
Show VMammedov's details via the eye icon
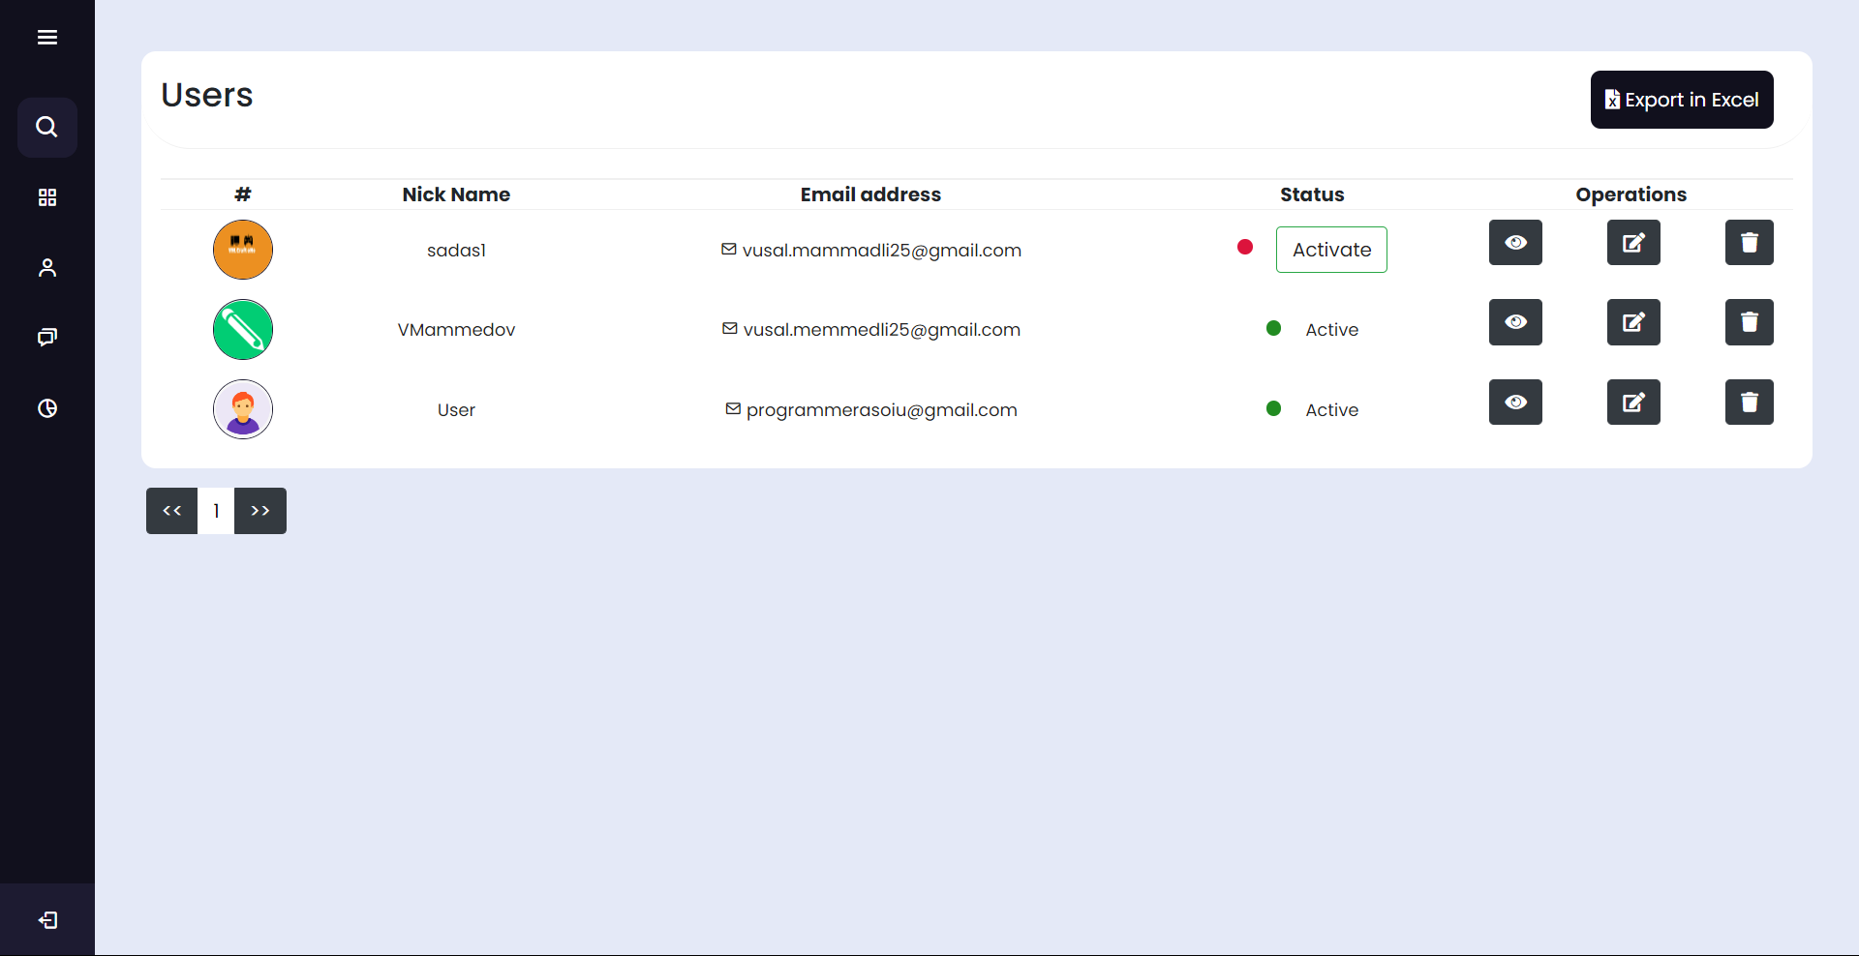point(1515,322)
